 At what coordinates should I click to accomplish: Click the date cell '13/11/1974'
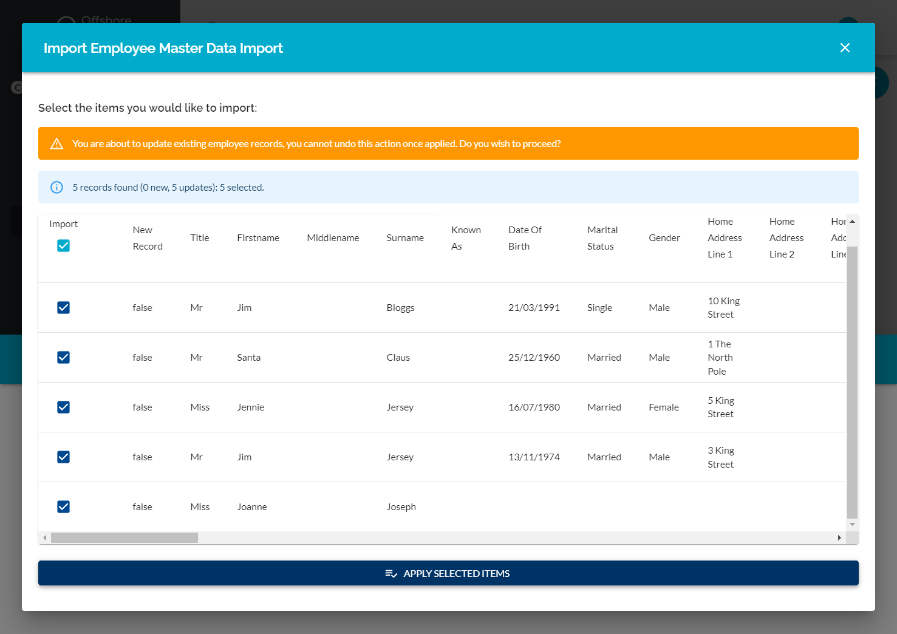point(534,457)
